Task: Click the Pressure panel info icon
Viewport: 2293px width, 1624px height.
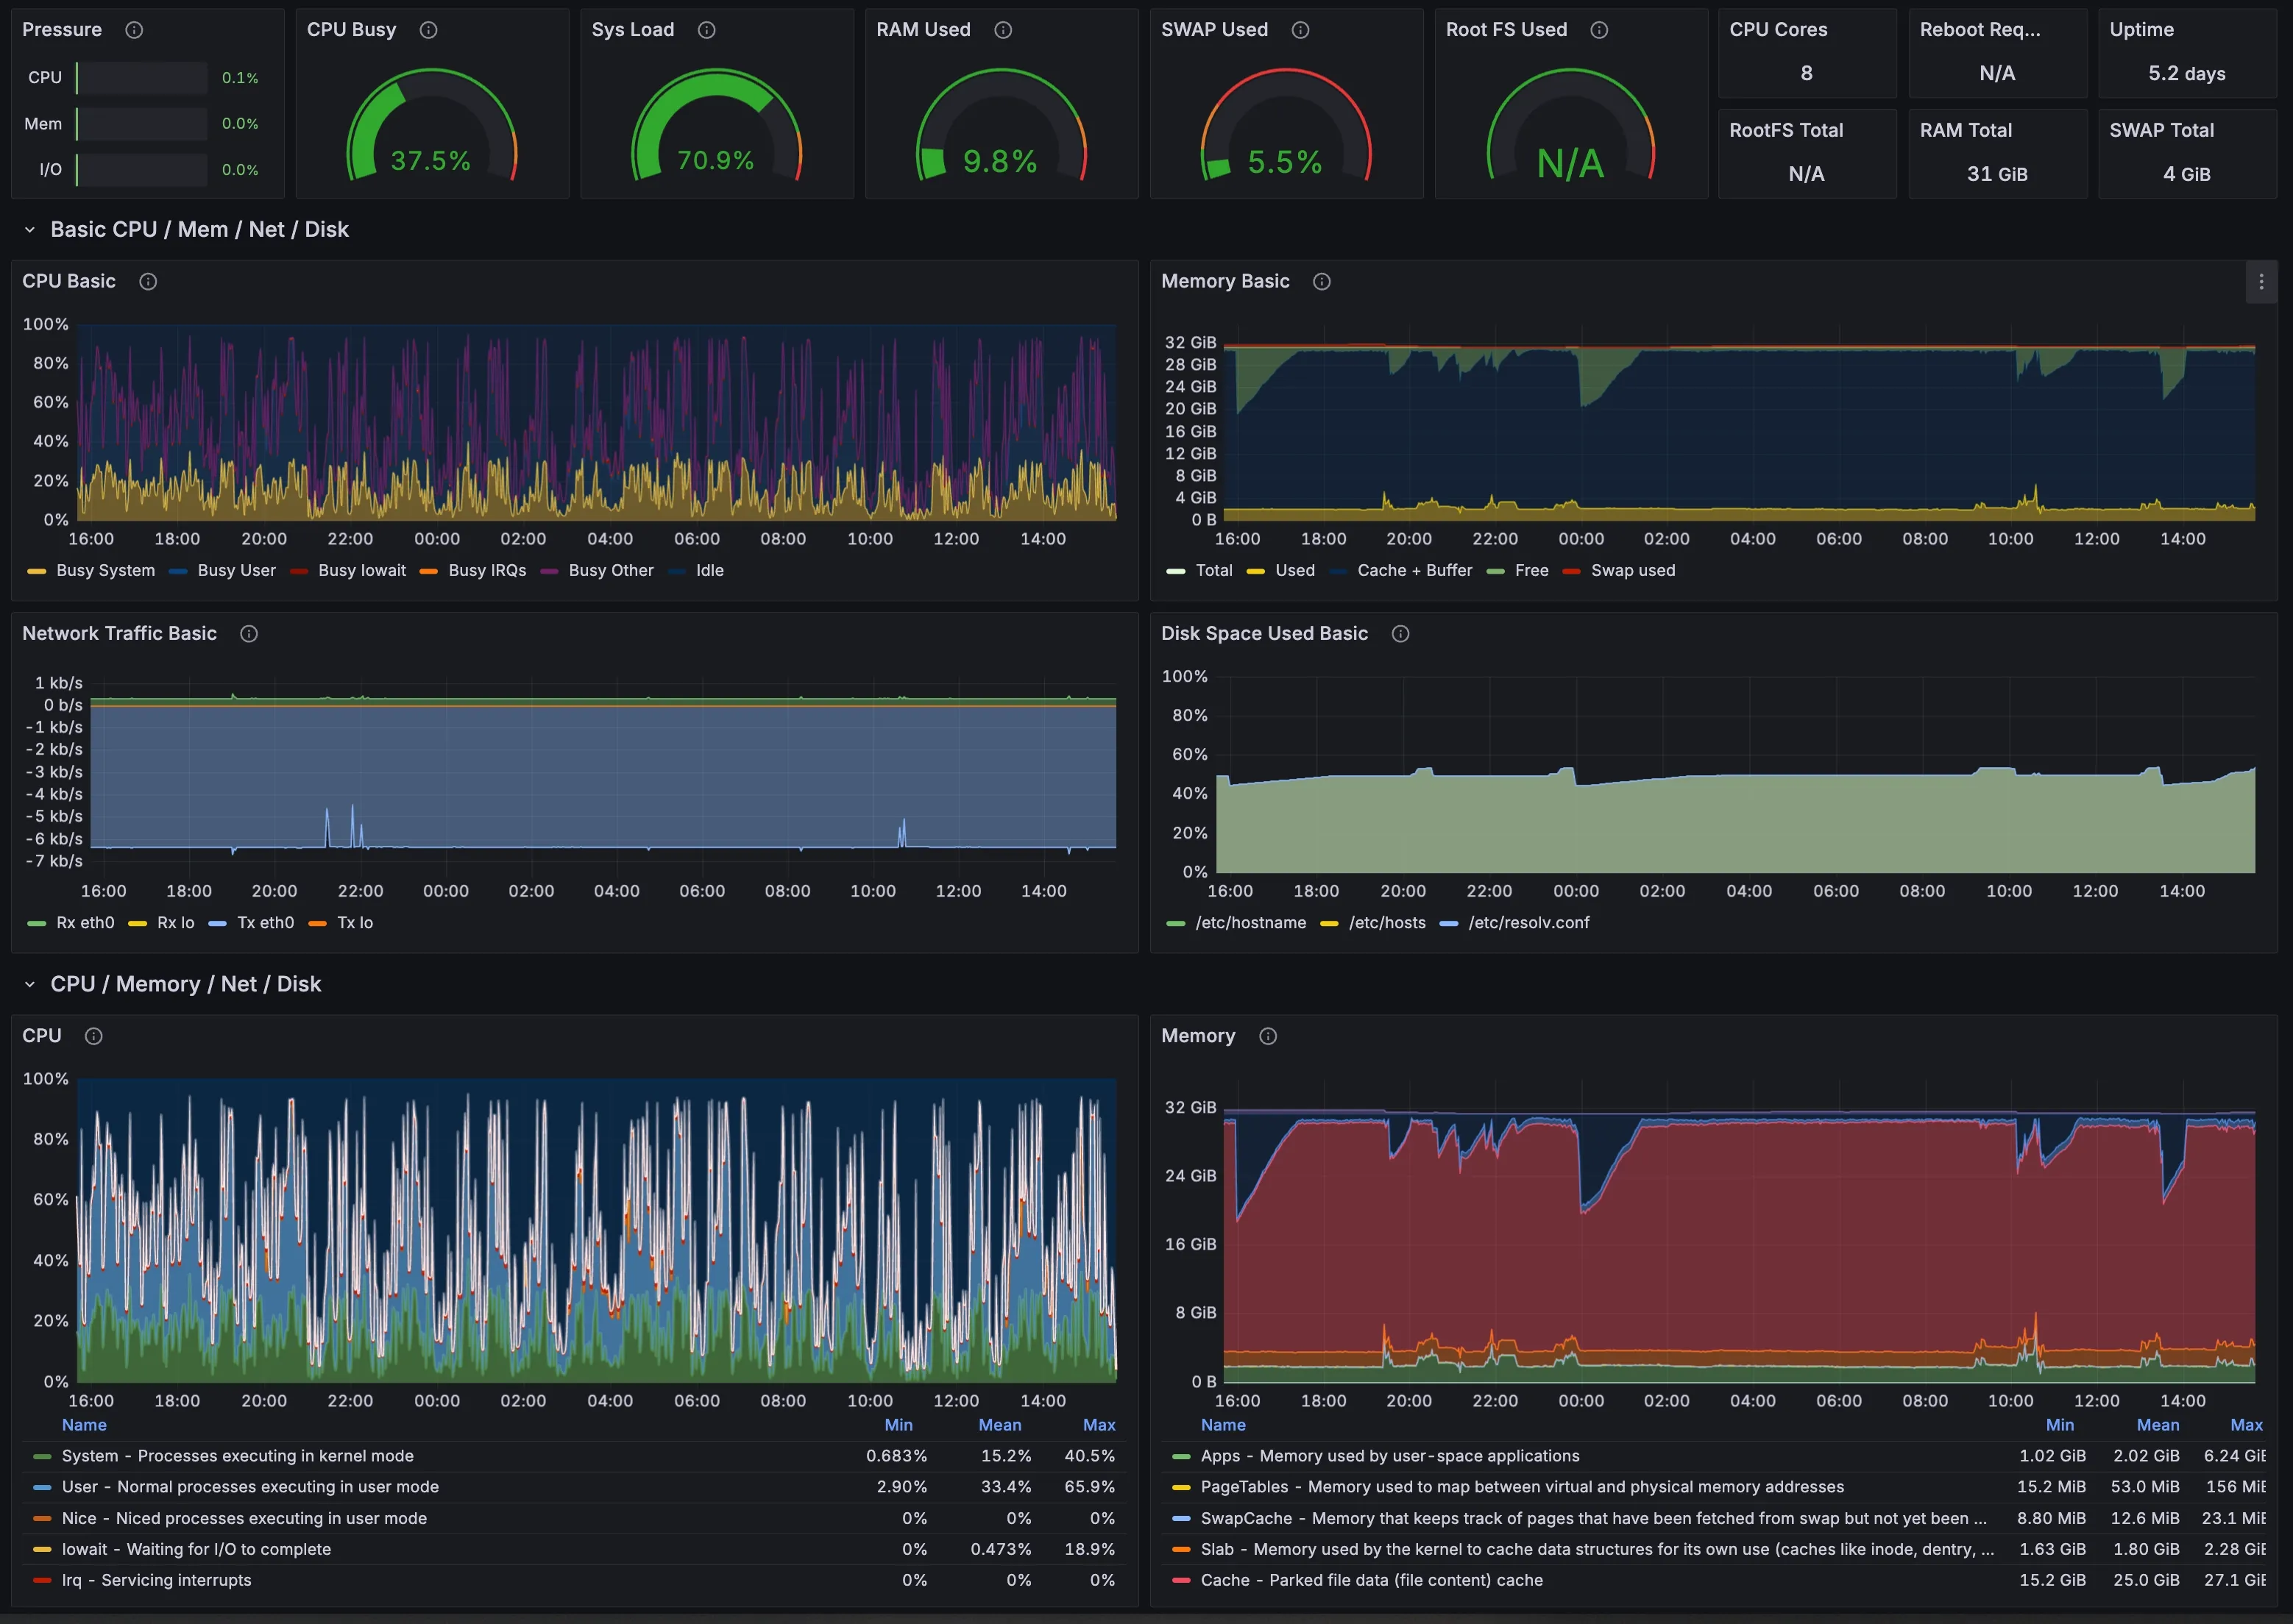Action: [135, 29]
